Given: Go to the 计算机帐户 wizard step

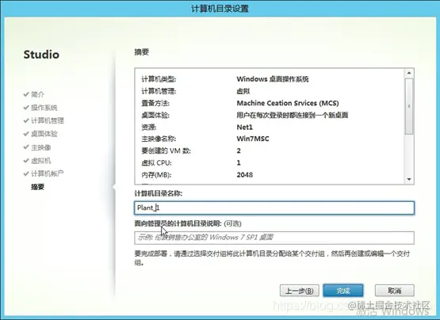Looking at the screenshot, I should [x=47, y=173].
